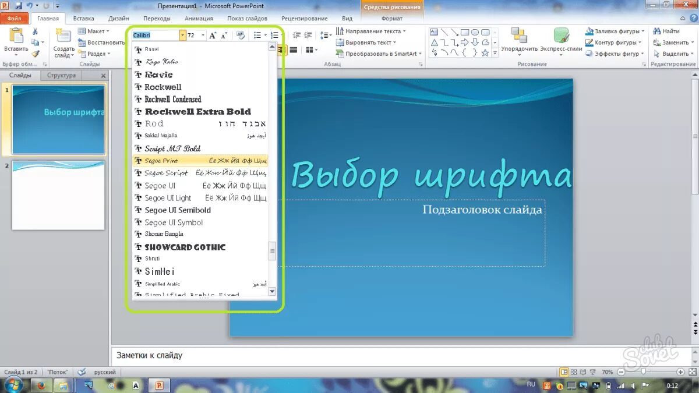Open the Формат (Format) drawing tools tab

click(392, 19)
